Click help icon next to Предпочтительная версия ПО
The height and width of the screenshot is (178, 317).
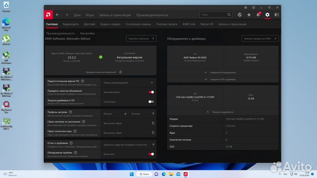click(82, 81)
